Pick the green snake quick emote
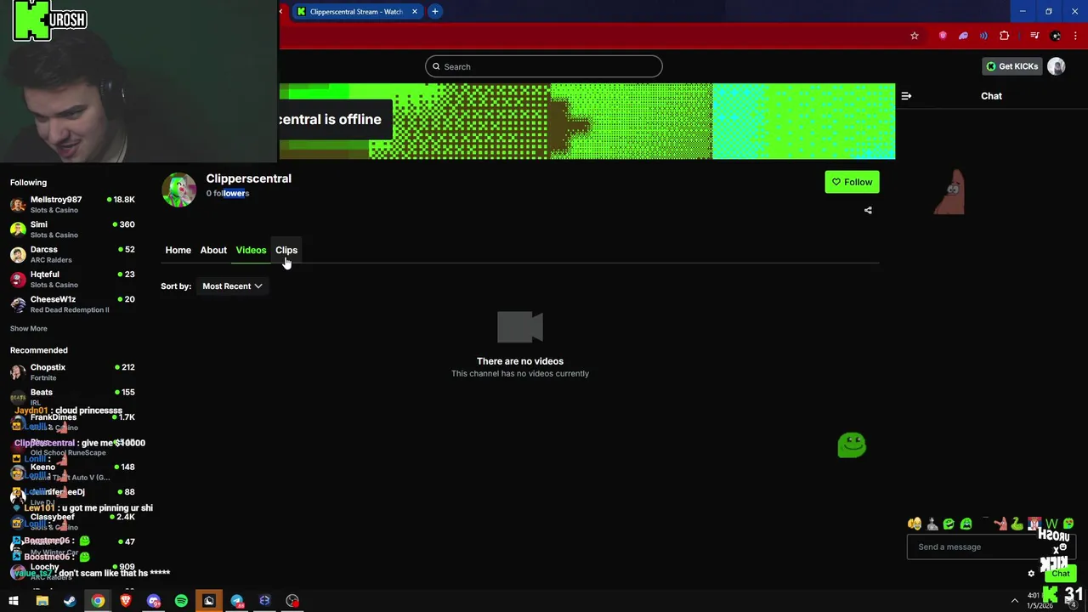 pyautogui.click(x=1017, y=524)
